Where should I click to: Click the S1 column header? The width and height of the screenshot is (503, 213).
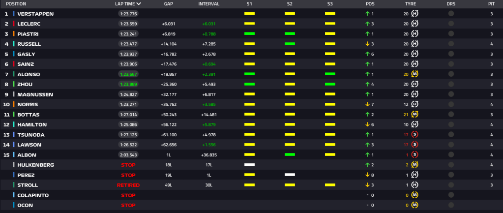249,4
